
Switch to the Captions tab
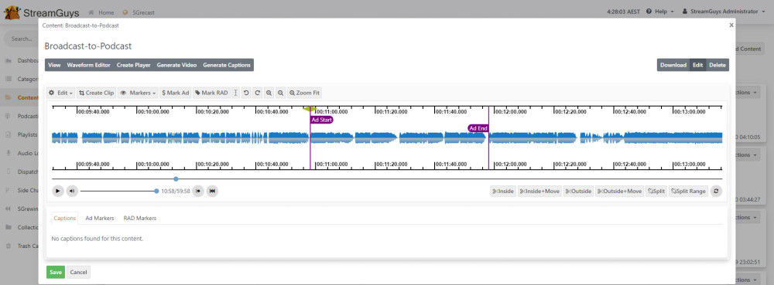tap(65, 218)
